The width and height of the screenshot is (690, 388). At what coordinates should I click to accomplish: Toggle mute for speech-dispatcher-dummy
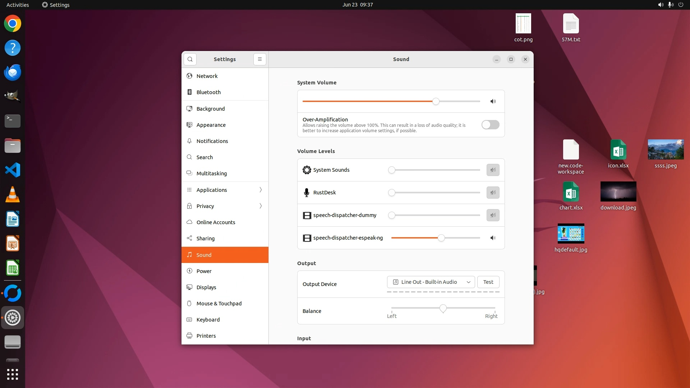coord(493,215)
